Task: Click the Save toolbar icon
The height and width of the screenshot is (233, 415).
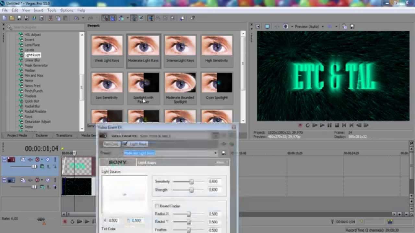Action: [x=19, y=18]
